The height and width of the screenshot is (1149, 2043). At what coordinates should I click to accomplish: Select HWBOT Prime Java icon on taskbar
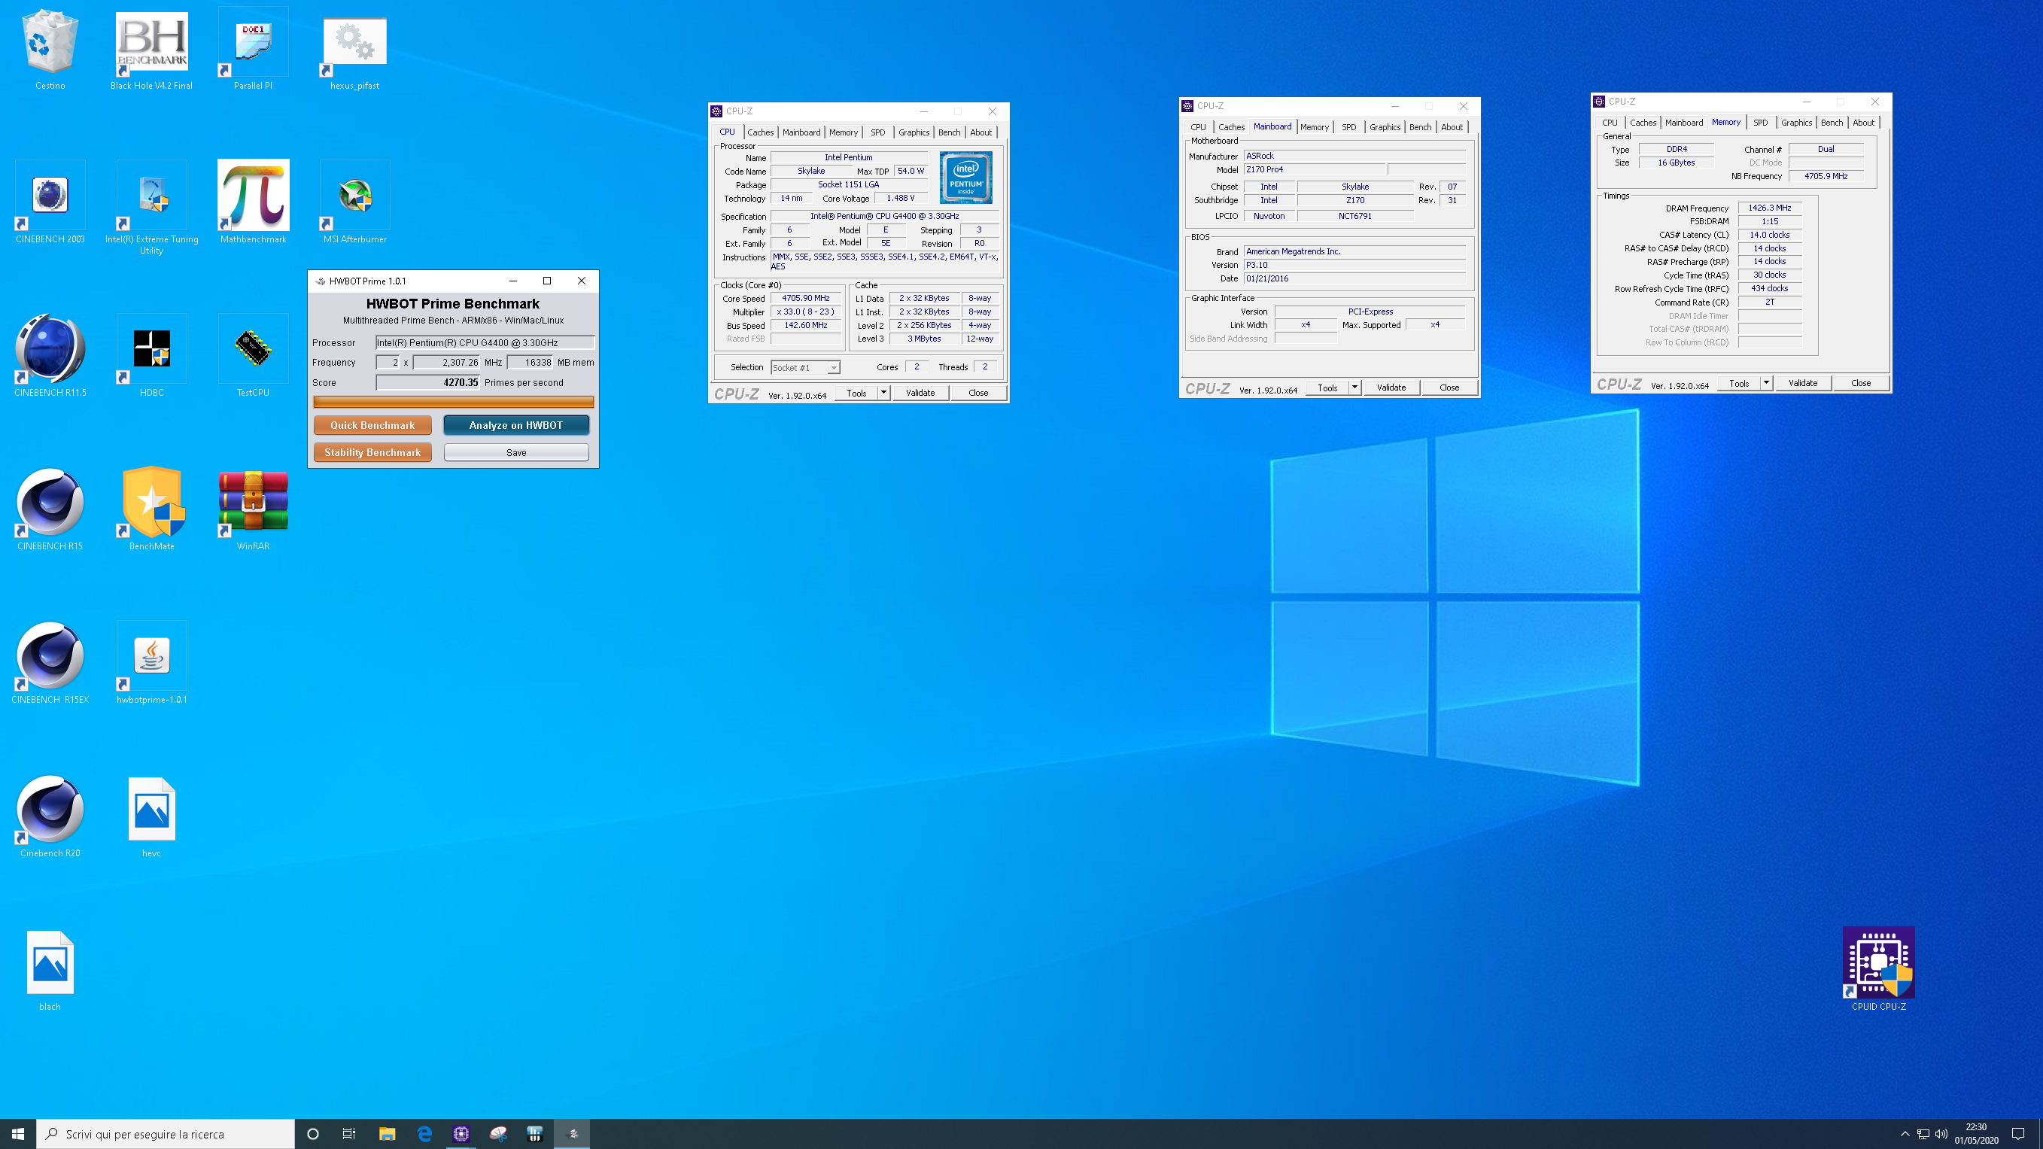572,1134
